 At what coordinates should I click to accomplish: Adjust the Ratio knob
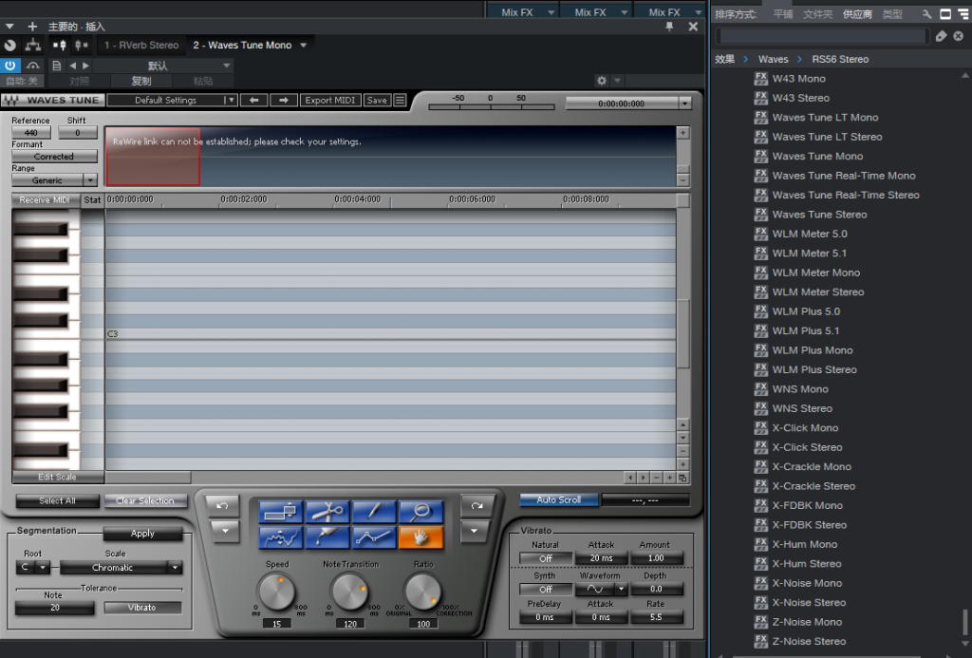(422, 592)
